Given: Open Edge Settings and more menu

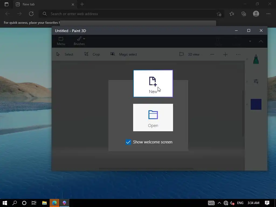Looking at the screenshot, I should click(268, 14).
